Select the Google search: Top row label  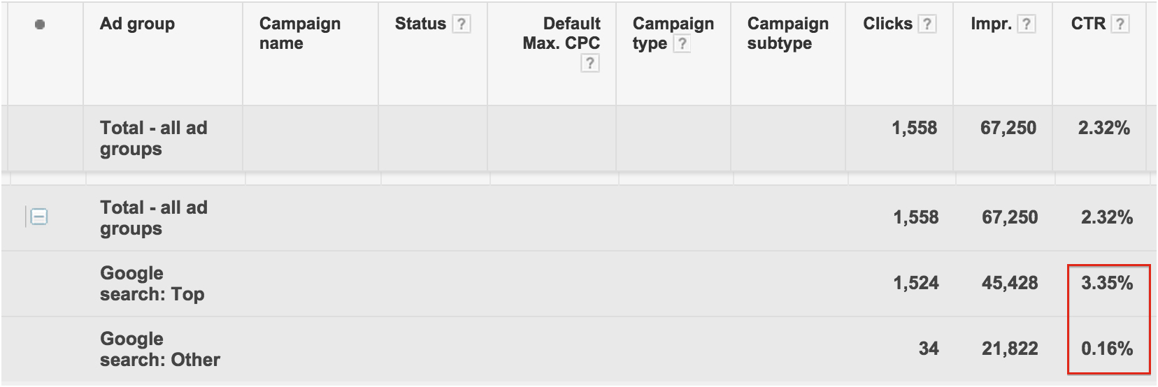152,284
